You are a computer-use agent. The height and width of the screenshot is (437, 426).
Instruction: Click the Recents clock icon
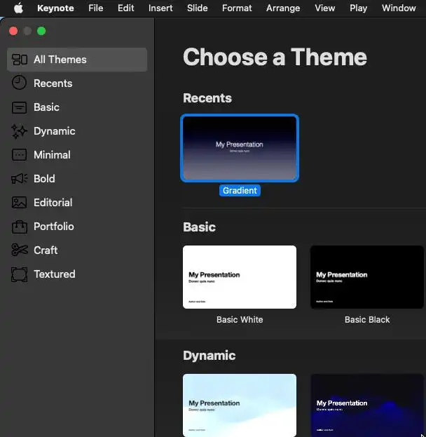(x=19, y=83)
